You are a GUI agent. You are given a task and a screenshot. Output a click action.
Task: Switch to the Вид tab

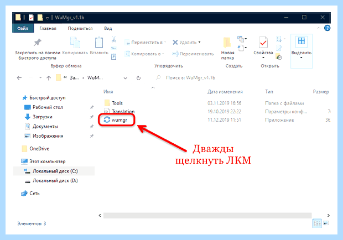point(108,28)
